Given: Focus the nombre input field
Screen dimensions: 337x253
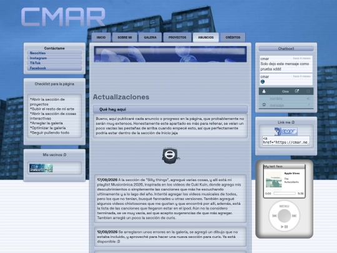Looking at the screenshot, I should (x=286, y=99).
